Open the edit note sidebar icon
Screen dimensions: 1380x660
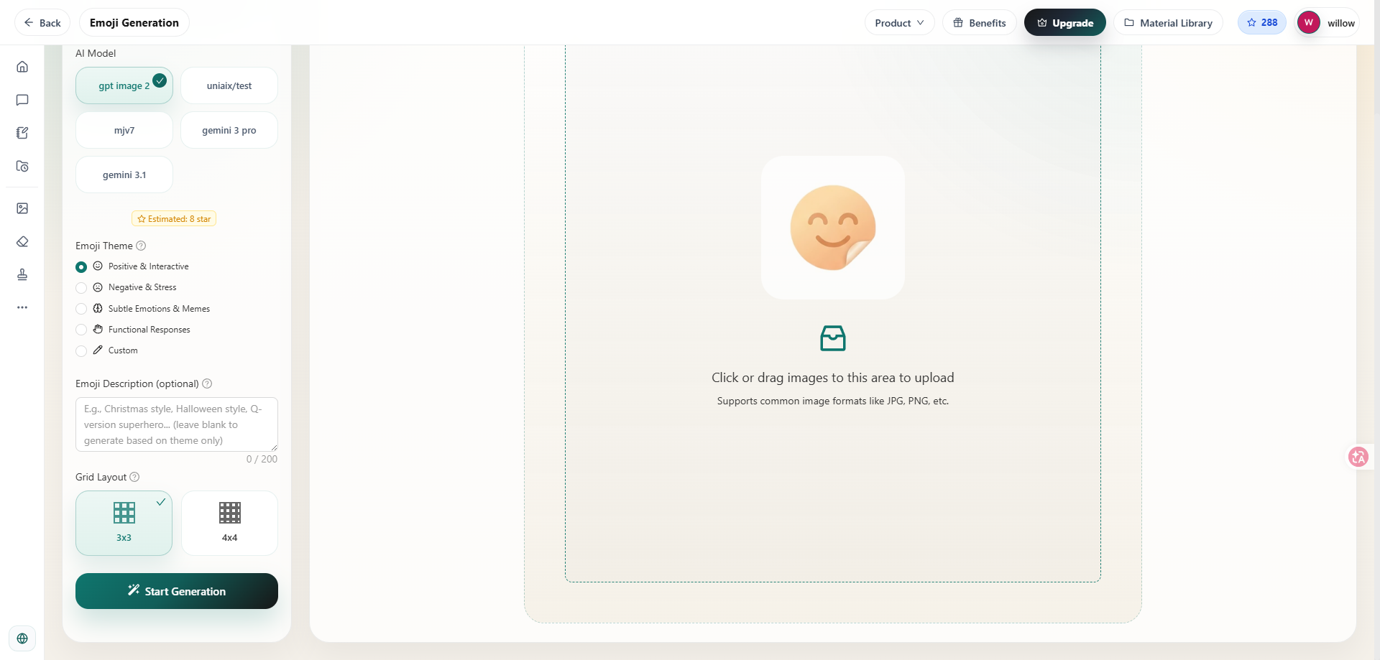(x=22, y=133)
